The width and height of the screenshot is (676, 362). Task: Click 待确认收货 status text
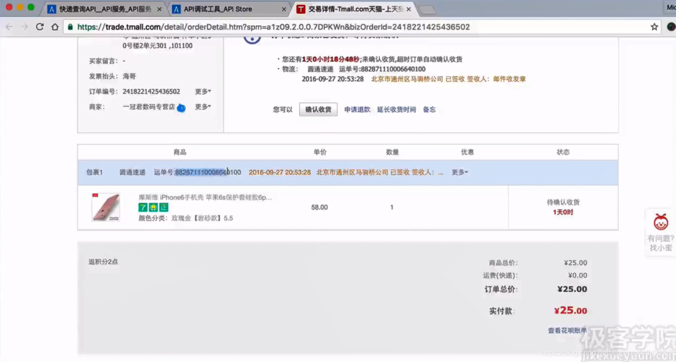(x=563, y=202)
